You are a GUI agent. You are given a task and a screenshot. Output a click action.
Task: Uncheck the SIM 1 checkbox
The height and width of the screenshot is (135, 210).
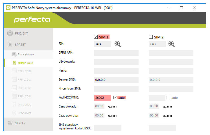pyautogui.click(x=96, y=37)
